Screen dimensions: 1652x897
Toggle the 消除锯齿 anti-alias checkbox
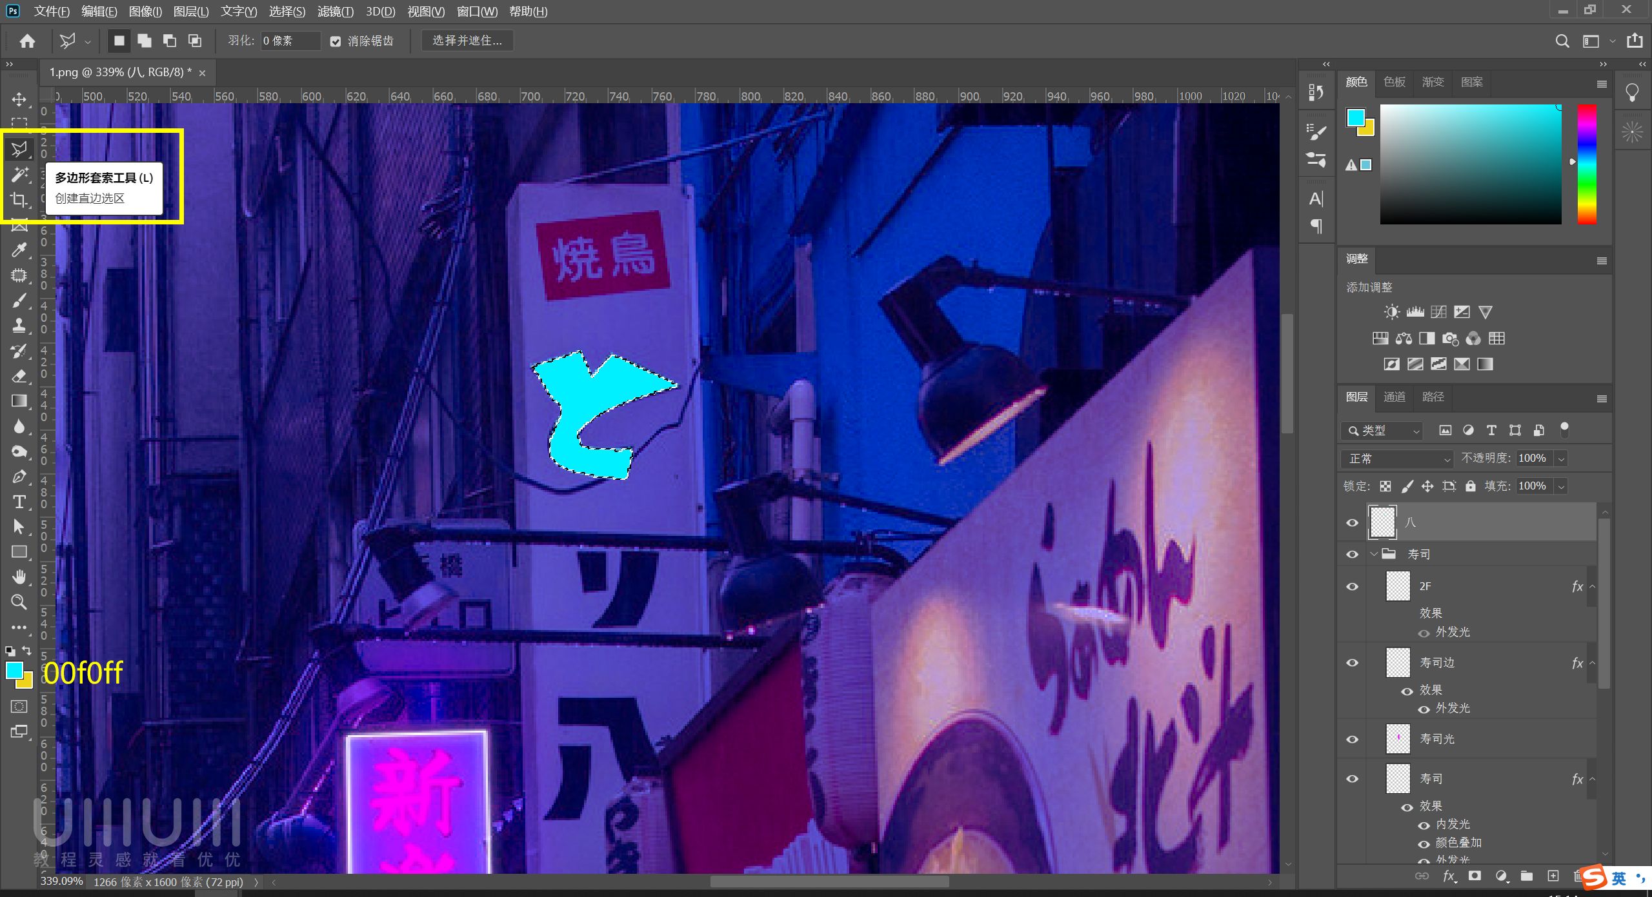(x=336, y=41)
